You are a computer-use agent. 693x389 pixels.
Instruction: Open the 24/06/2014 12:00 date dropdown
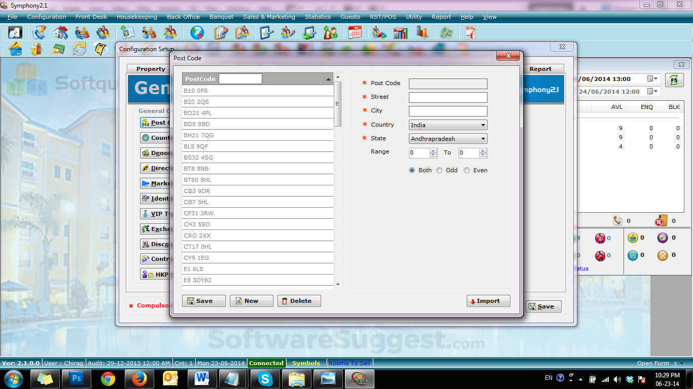(652, 92)
